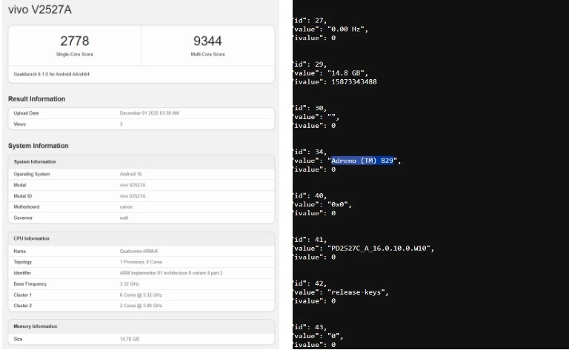Select the Memory Information table header

[36, 326]
